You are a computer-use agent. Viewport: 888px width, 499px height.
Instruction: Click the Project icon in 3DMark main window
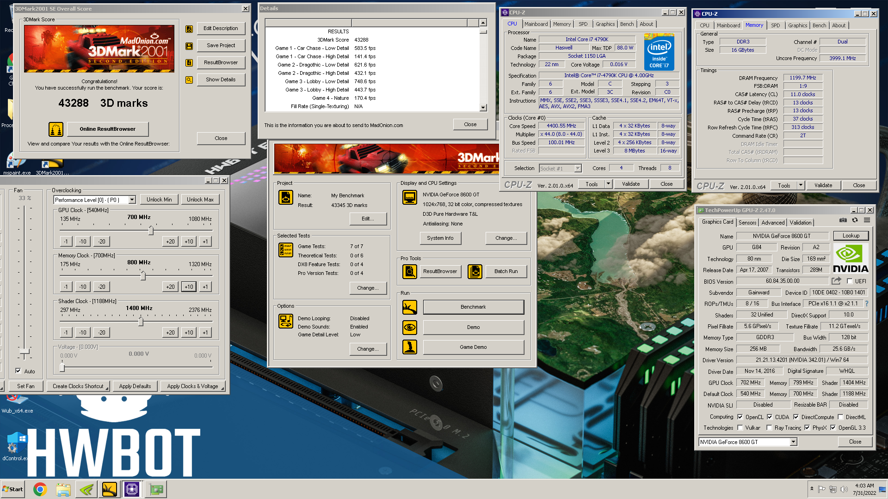tap(286, 197)
